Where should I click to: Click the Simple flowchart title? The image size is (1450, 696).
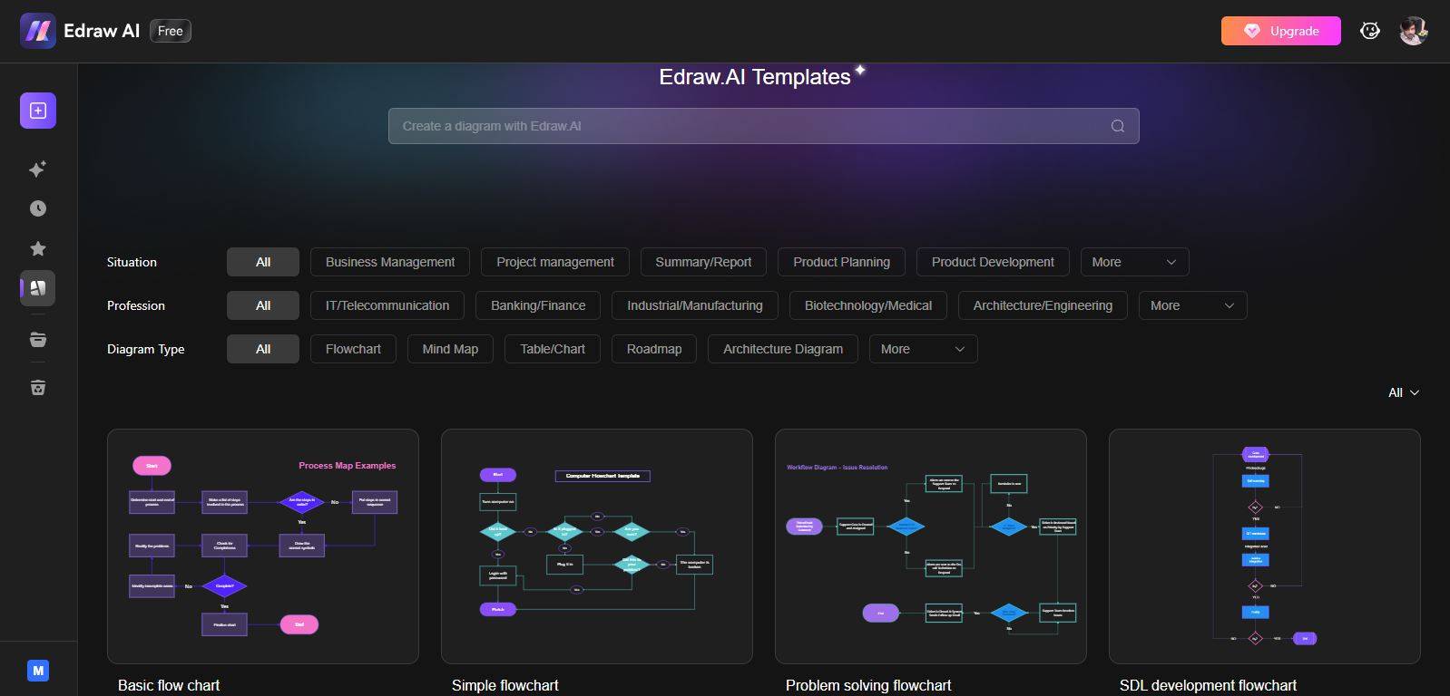505,685
